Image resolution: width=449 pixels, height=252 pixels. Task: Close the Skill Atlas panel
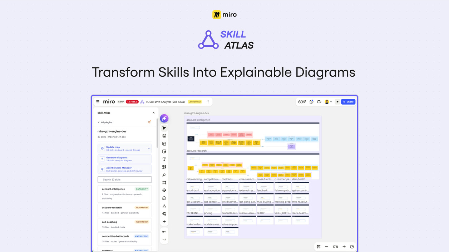154,113
